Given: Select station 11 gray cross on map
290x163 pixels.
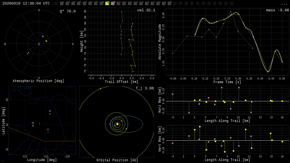Looking at the screenshot, I should tap(48, 132).
